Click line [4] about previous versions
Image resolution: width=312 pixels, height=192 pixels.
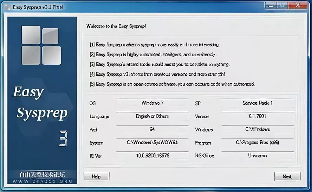[x=157, y=74]
